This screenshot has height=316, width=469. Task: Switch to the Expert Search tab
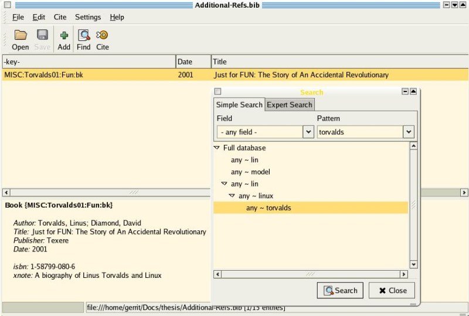(x=290, y=104)
